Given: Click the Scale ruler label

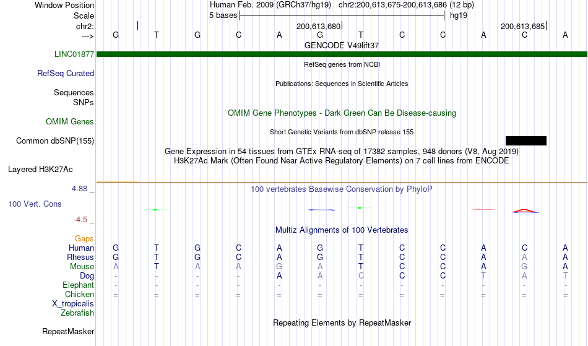Looking at the screenshot, I should (84, 15).
